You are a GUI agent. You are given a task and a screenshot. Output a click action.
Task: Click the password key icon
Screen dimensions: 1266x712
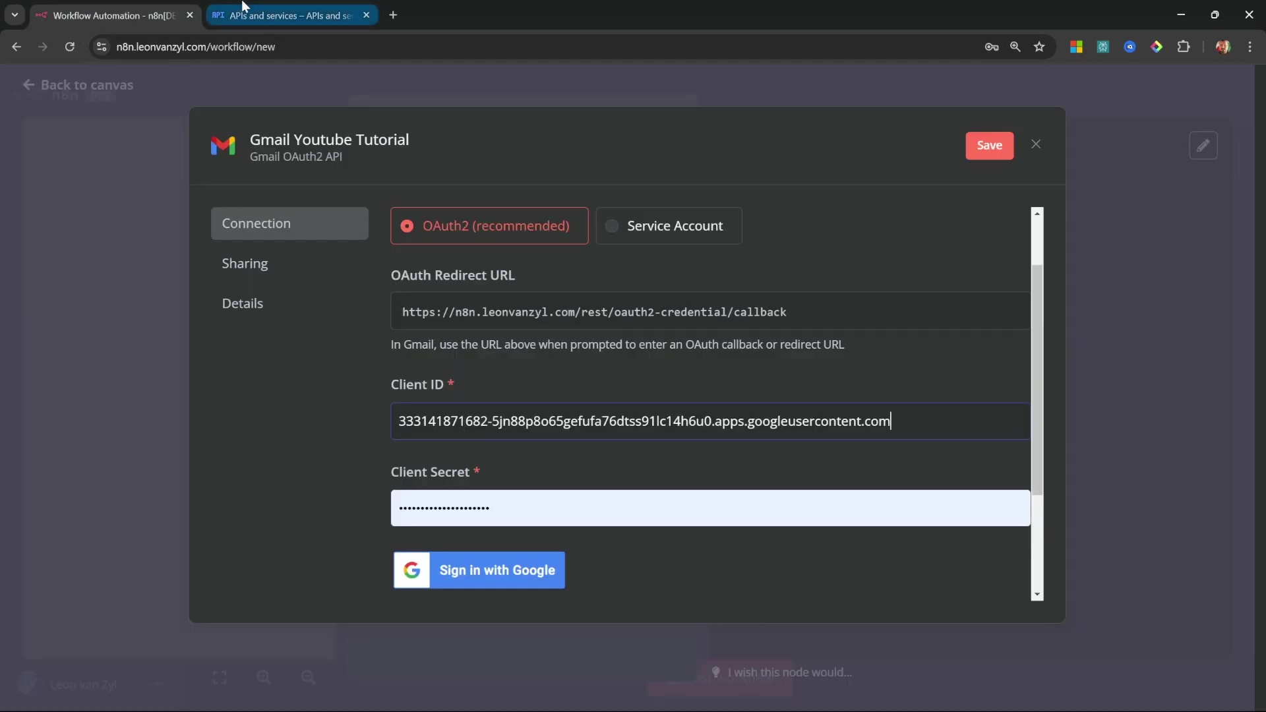click(x=991, y=47)
